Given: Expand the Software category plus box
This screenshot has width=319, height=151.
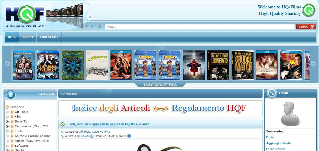Looking at the screenshot, I should pyautogui.click(x=7, y=146).
